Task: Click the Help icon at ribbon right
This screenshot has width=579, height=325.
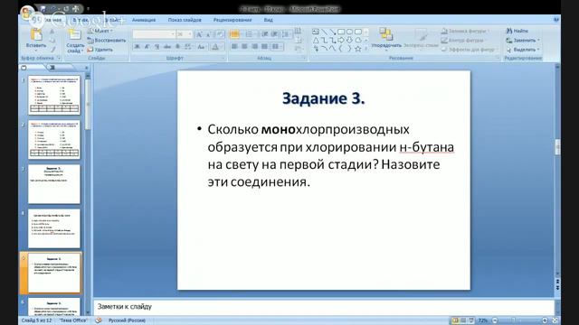Action: [x=556, y=20]
